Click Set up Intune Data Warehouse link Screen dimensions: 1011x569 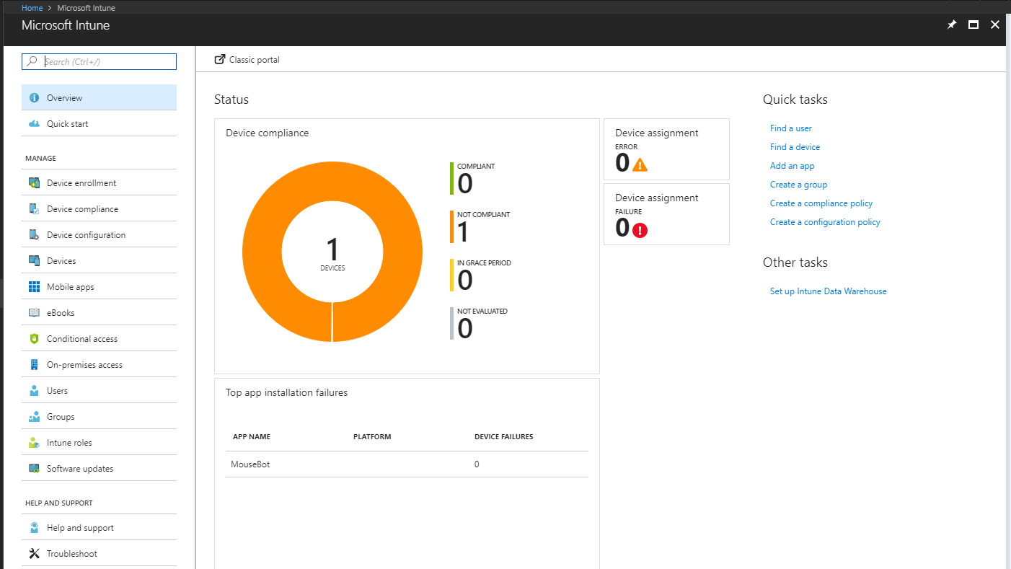pyautogui.click(x=828, y=291)
